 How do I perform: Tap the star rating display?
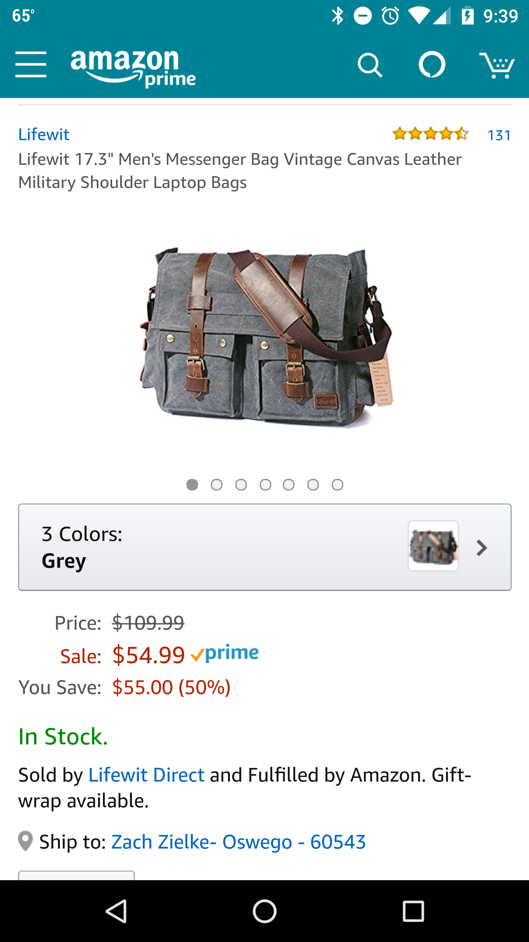click(430, 134)
